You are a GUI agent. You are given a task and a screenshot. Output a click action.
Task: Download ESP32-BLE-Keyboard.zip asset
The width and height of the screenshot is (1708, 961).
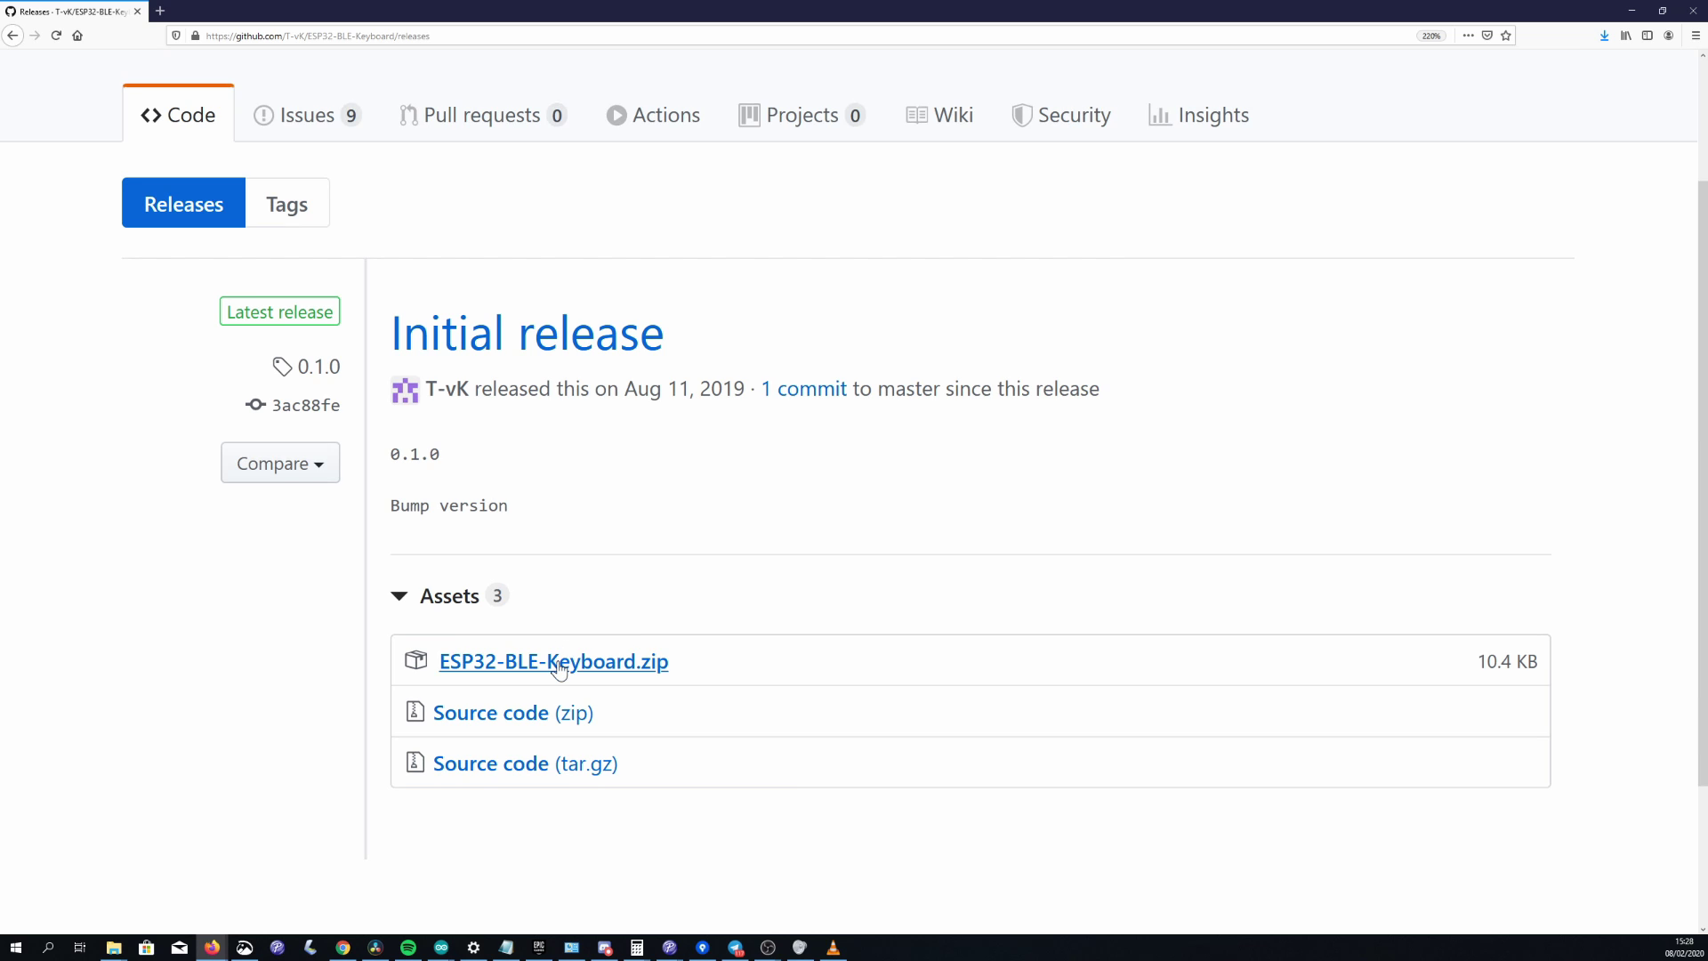pyautogui.click(x=553, y=662)
